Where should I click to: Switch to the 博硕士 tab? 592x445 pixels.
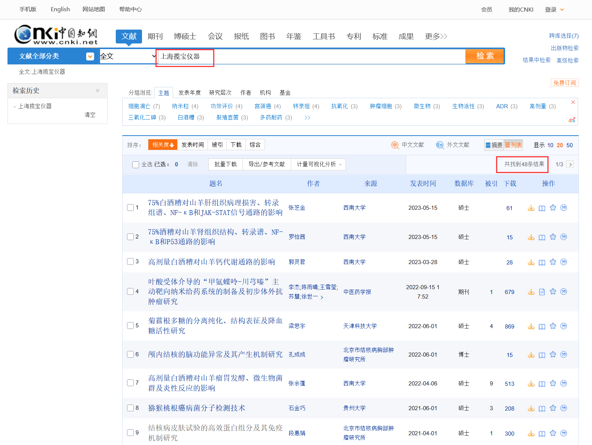(185, 36)
